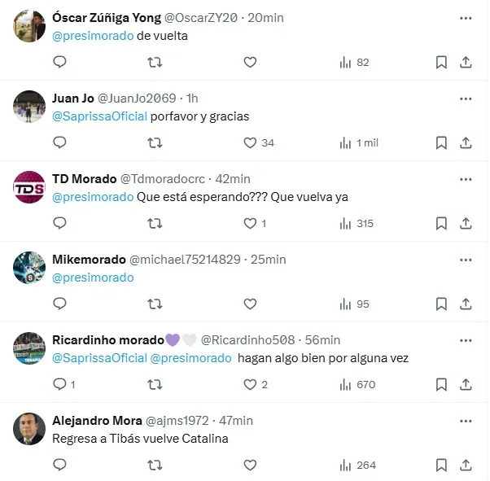The width and height of the screenshot is (490, 481).
Task: Retweet Juan Jo's tweet
Action: click(155, 142)
